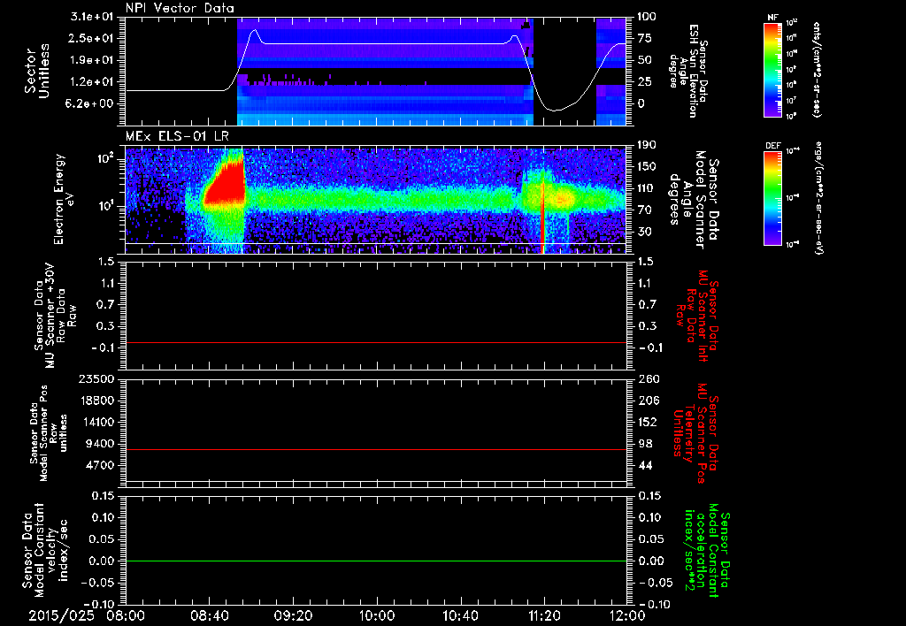Click the red "MU Scanner Inh Raw Data" label

point(697,317)
